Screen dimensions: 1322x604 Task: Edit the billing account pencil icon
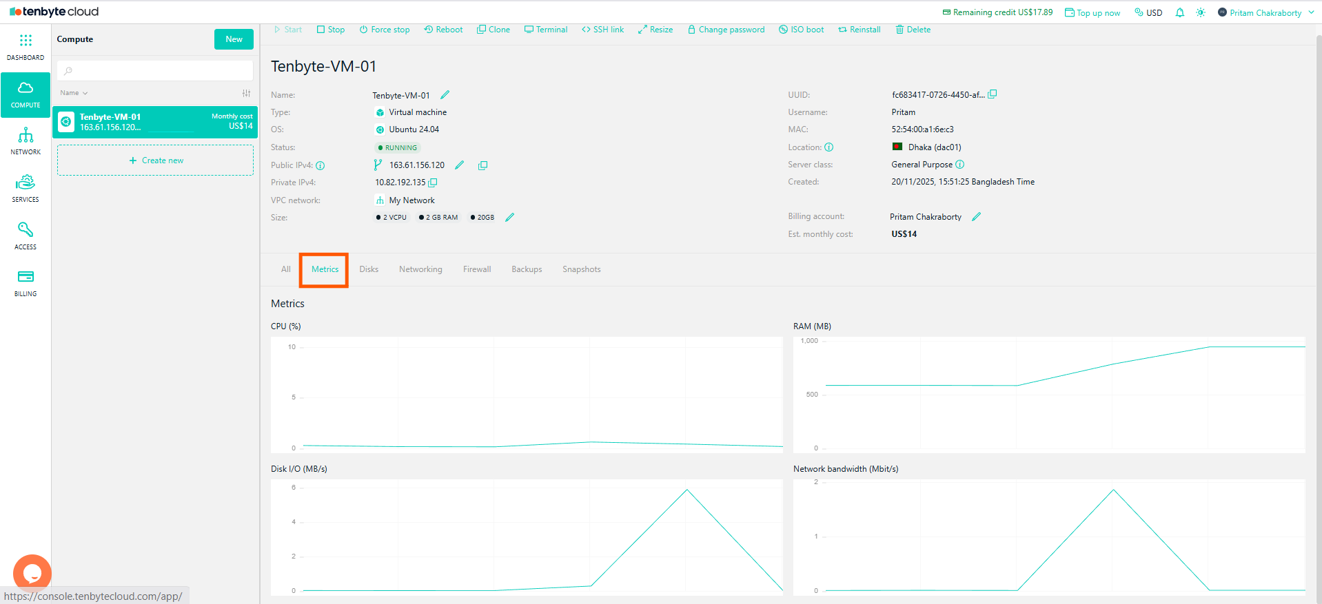click(x=977, y=216)
